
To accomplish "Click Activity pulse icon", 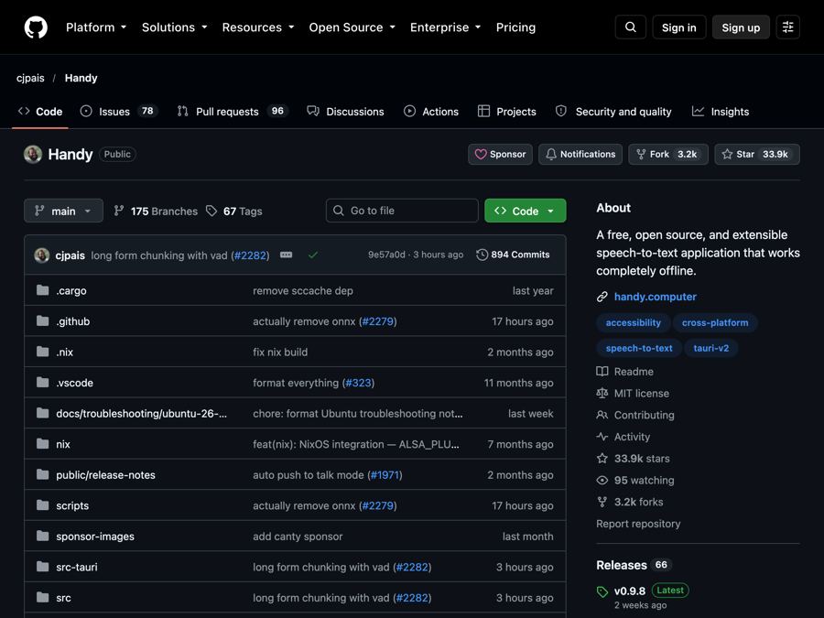I will point(602,437).
